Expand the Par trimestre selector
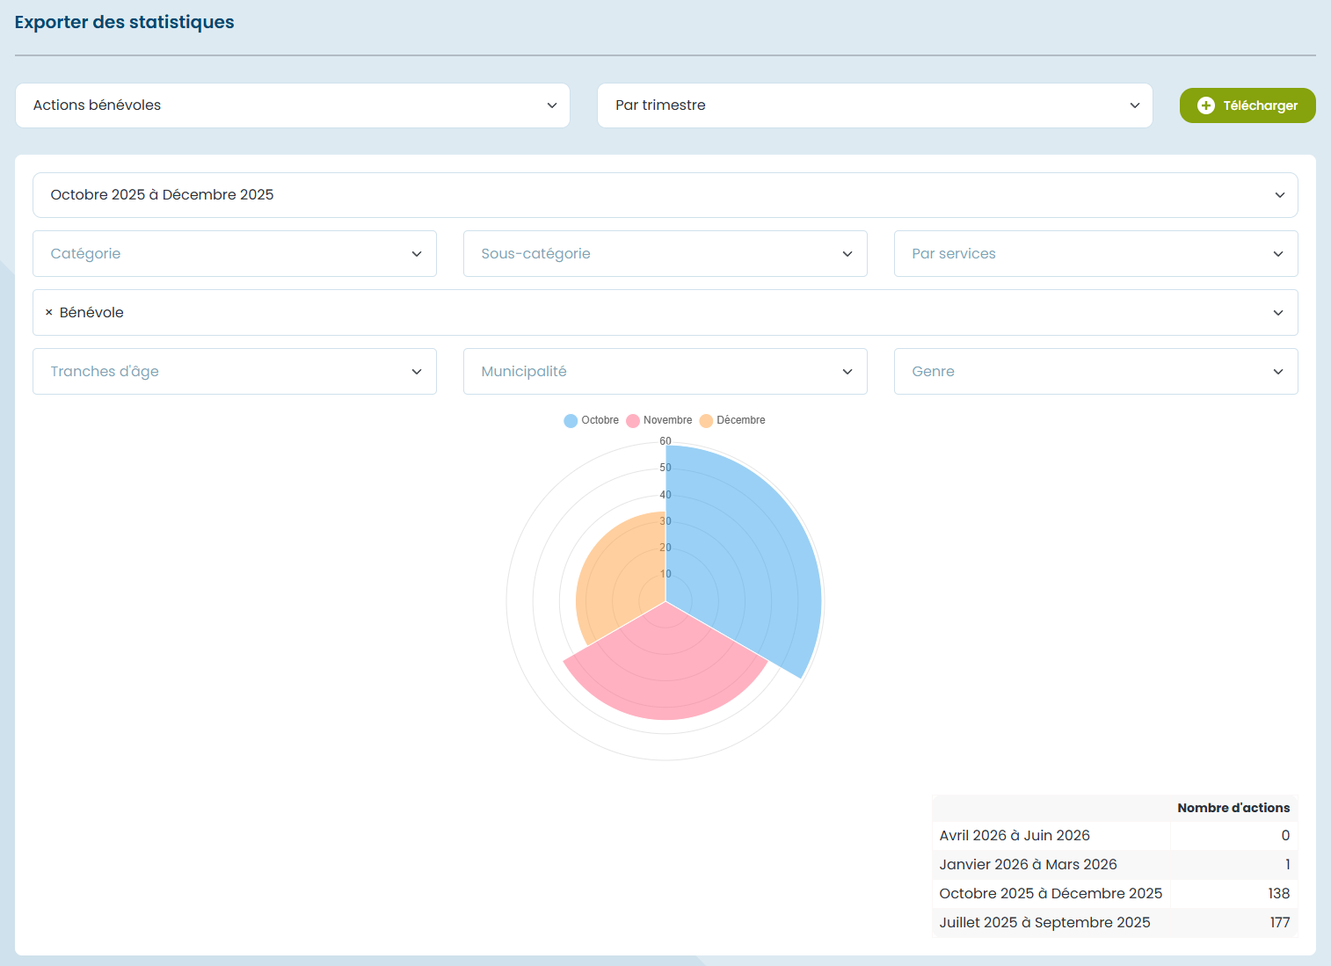The height and width of the screenshot is (966, 1331). 874,105
